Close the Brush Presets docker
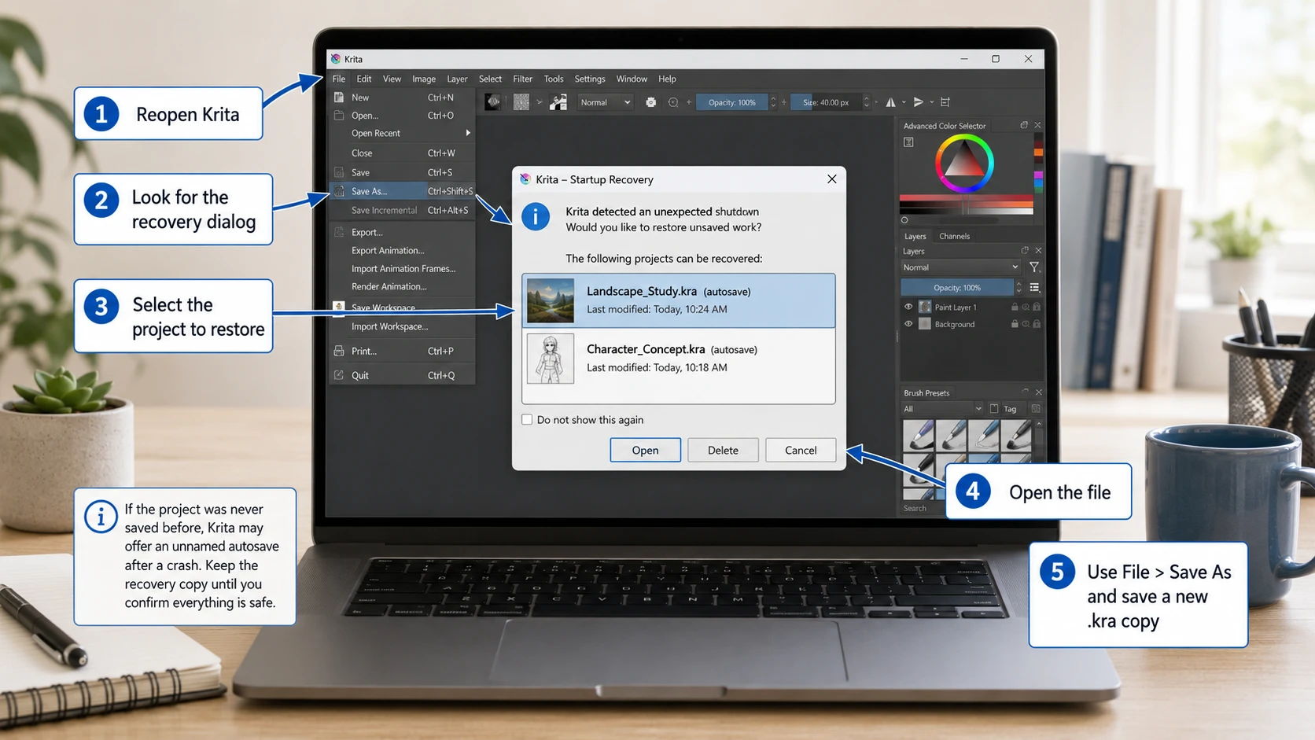1315x740 pixels. point(1039,392)
